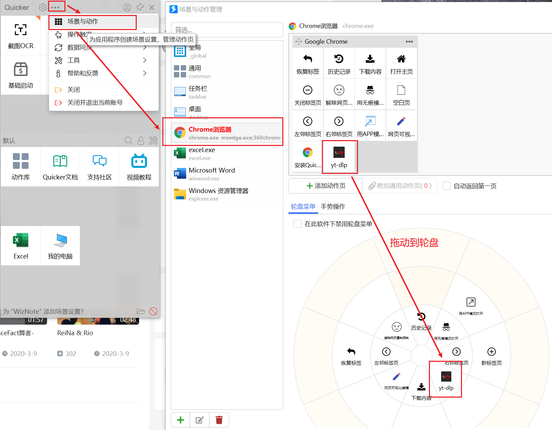Pin the Quicker panel with the pin icon

[140, 7]
